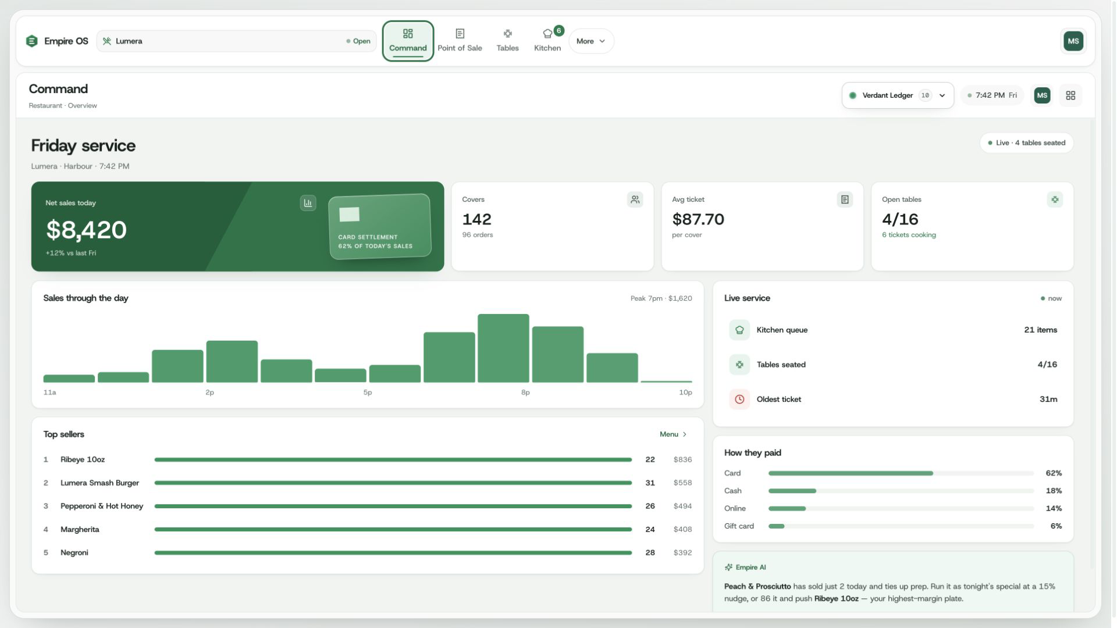Expand the Verdant Ledger selector
Viewport: 1117px width, 628px height.
point(897,95)
